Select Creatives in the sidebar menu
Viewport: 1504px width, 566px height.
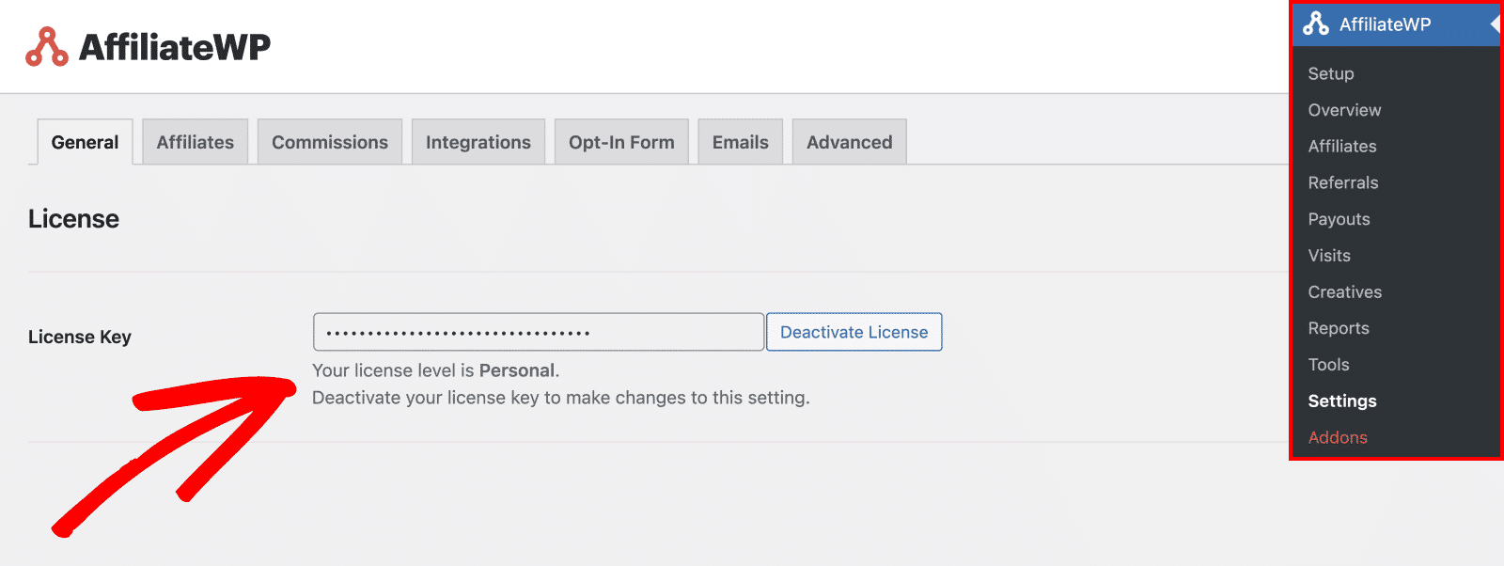coord(1345,291)
